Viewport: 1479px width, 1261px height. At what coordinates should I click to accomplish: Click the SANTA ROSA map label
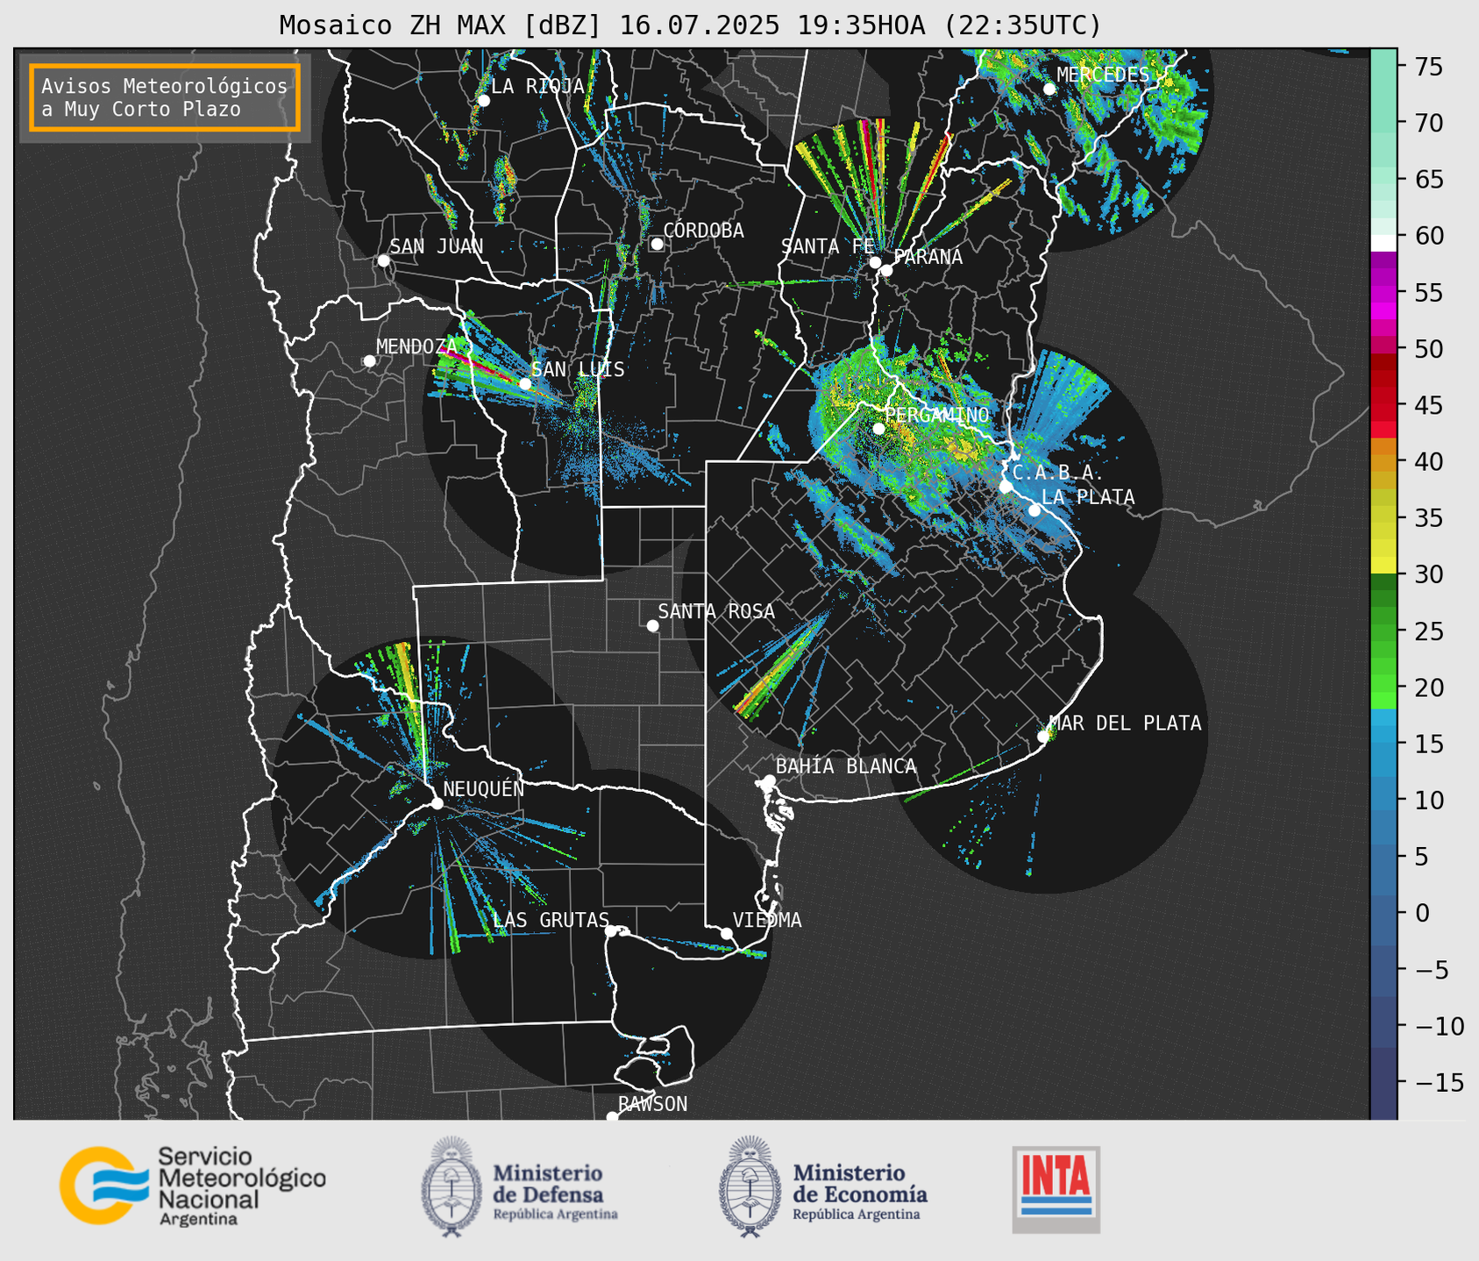pos(716,612)
